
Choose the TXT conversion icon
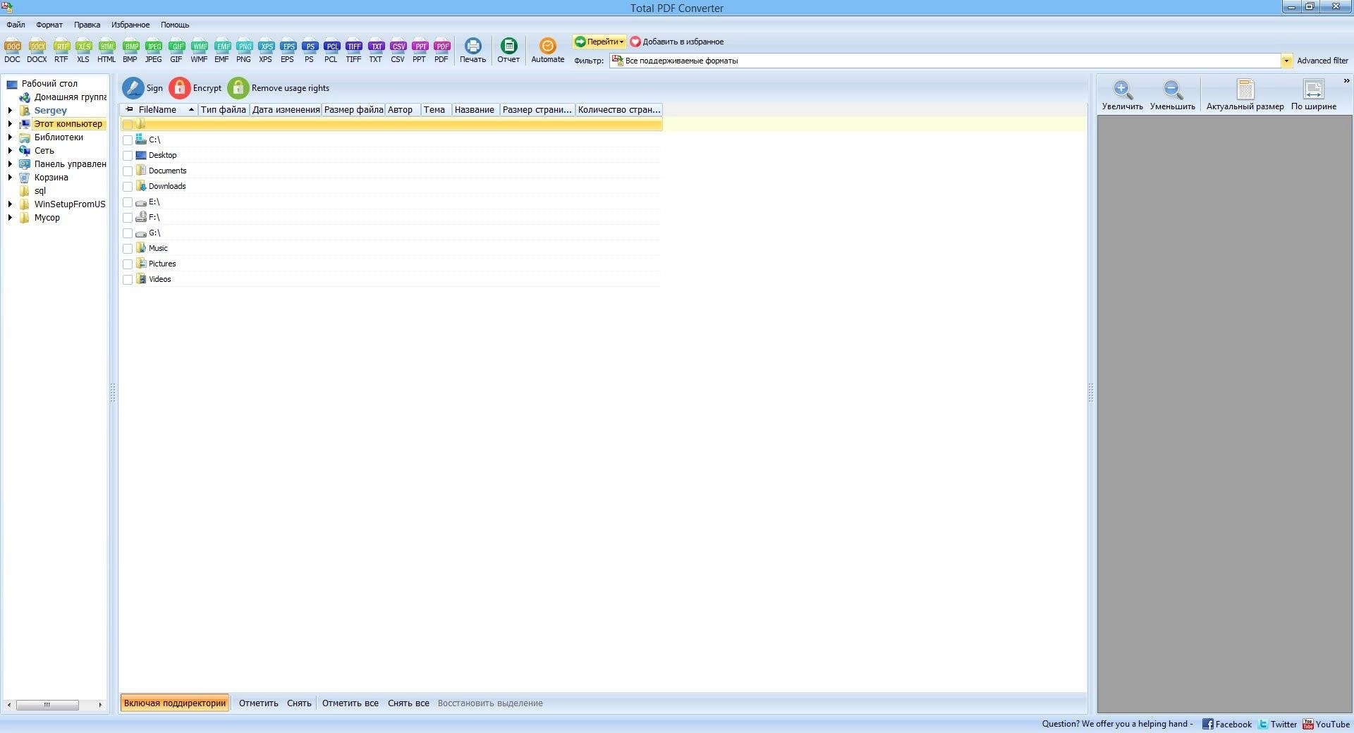point(376,51)
